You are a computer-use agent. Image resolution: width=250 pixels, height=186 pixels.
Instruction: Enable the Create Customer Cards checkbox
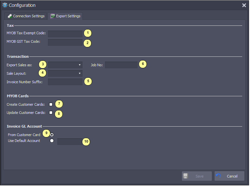51,104
